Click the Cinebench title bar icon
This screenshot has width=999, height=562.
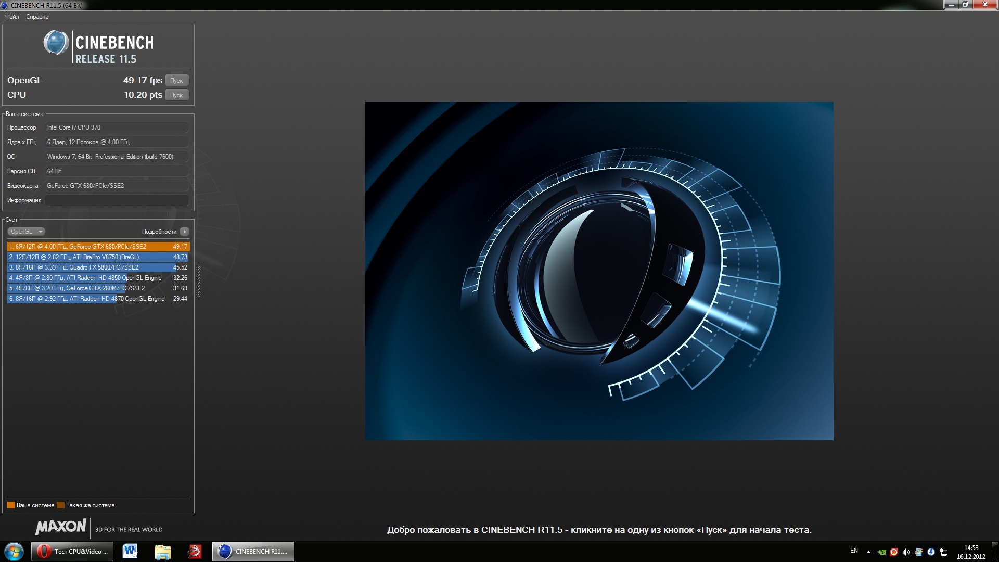click(5, 5)
